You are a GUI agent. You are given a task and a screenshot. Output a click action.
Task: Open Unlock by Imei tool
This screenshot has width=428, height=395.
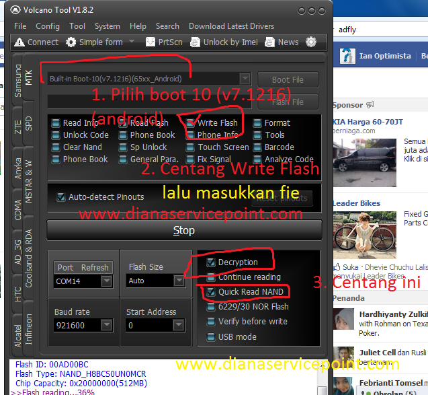click(x=224, y=42)
